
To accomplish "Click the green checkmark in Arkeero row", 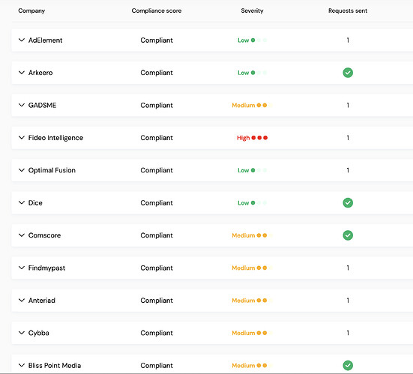I will pyautogui.click(x=348, y=73).
